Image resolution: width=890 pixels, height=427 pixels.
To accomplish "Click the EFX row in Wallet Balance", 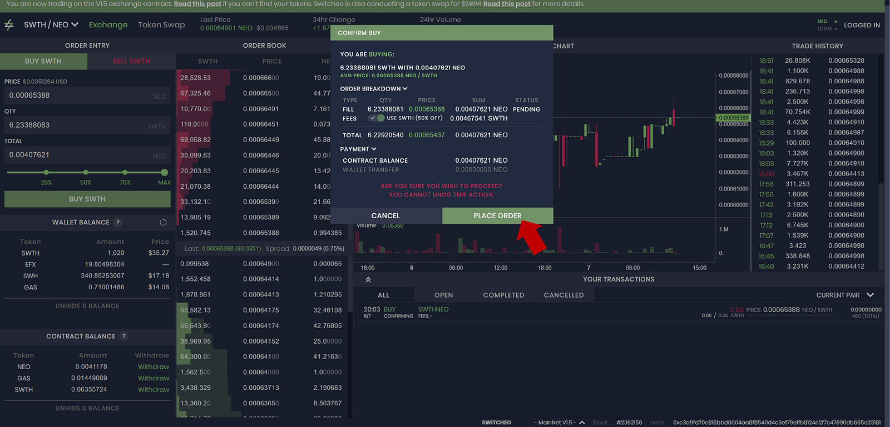I will click(87, 264).
